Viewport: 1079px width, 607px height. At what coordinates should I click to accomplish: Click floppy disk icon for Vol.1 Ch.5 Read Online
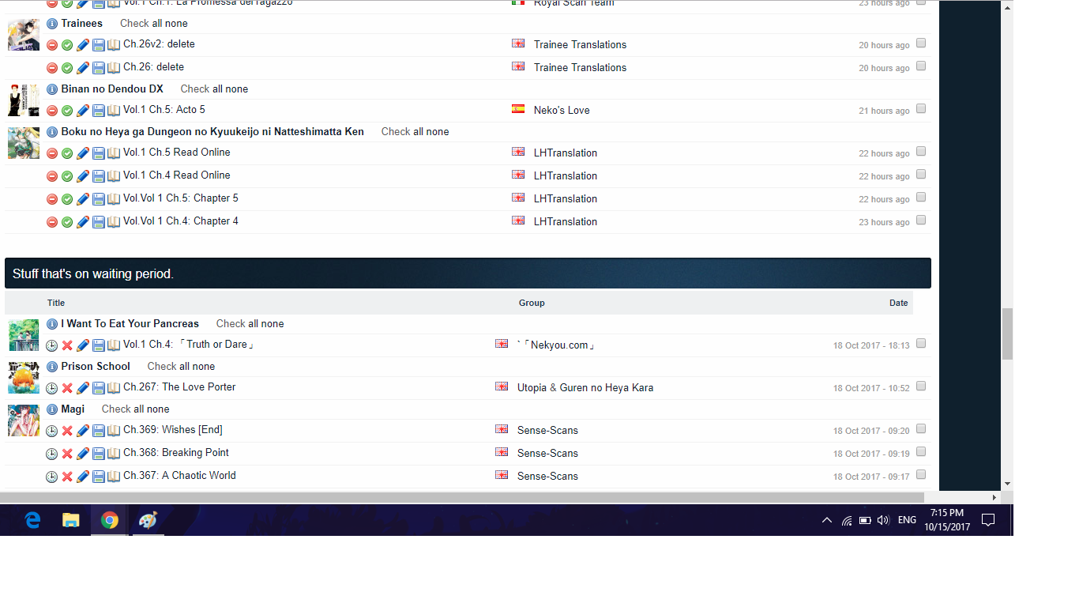99,153
